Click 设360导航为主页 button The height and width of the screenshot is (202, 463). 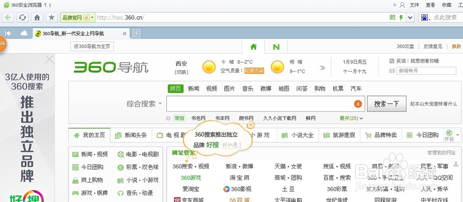pyautogui.click(x=92, y=47)
